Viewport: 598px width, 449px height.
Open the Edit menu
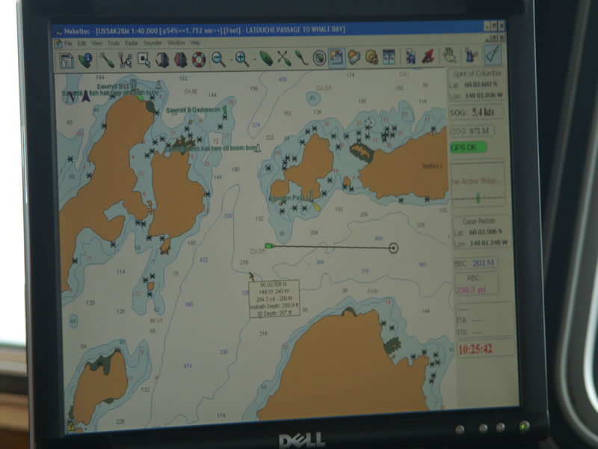(x=81, y=43)
